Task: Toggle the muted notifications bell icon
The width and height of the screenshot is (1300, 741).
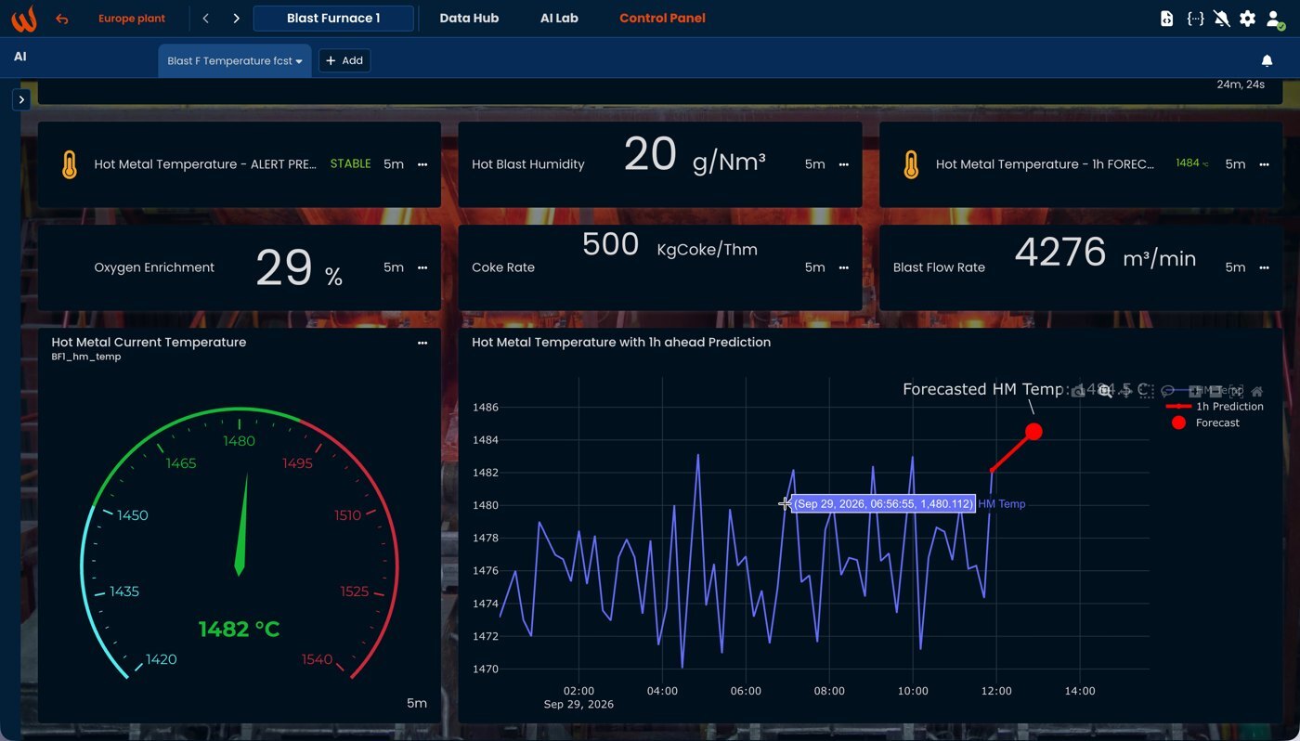Action: (x=1222, y=19)
